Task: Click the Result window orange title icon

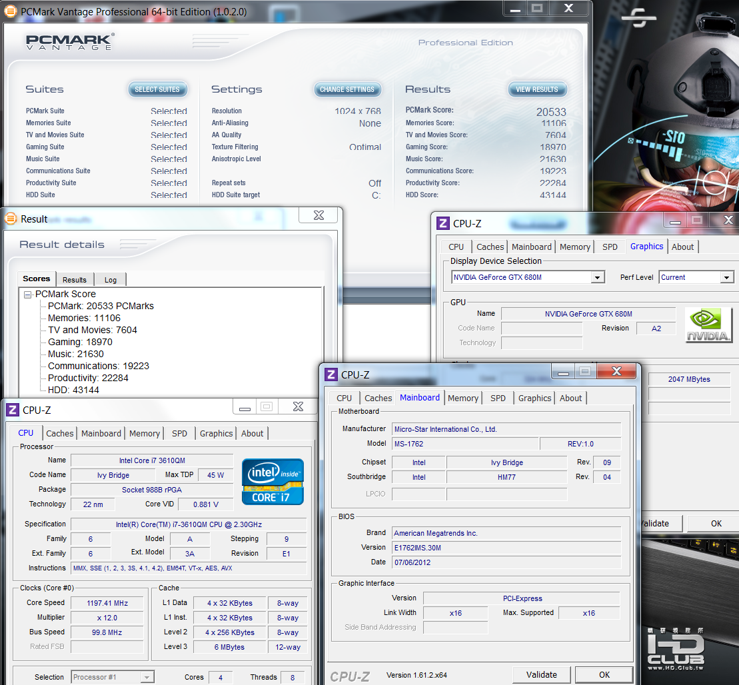Action: point(11,219)
